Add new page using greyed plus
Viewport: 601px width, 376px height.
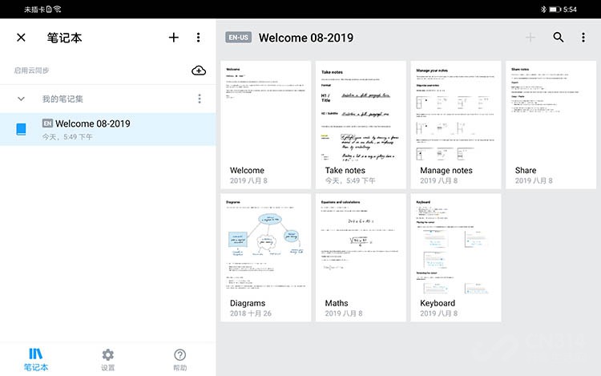[x=530, y=37]
